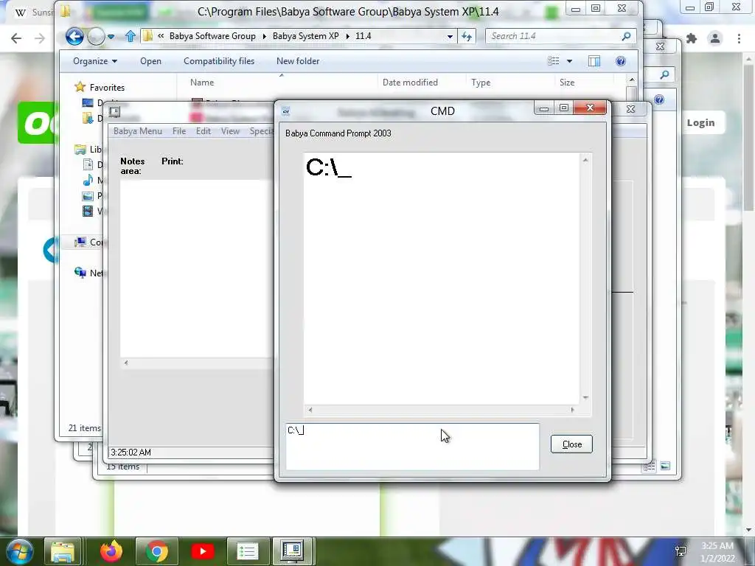Click the browser extensions puzzle icon
755x566 pixels.
point(692,38)
